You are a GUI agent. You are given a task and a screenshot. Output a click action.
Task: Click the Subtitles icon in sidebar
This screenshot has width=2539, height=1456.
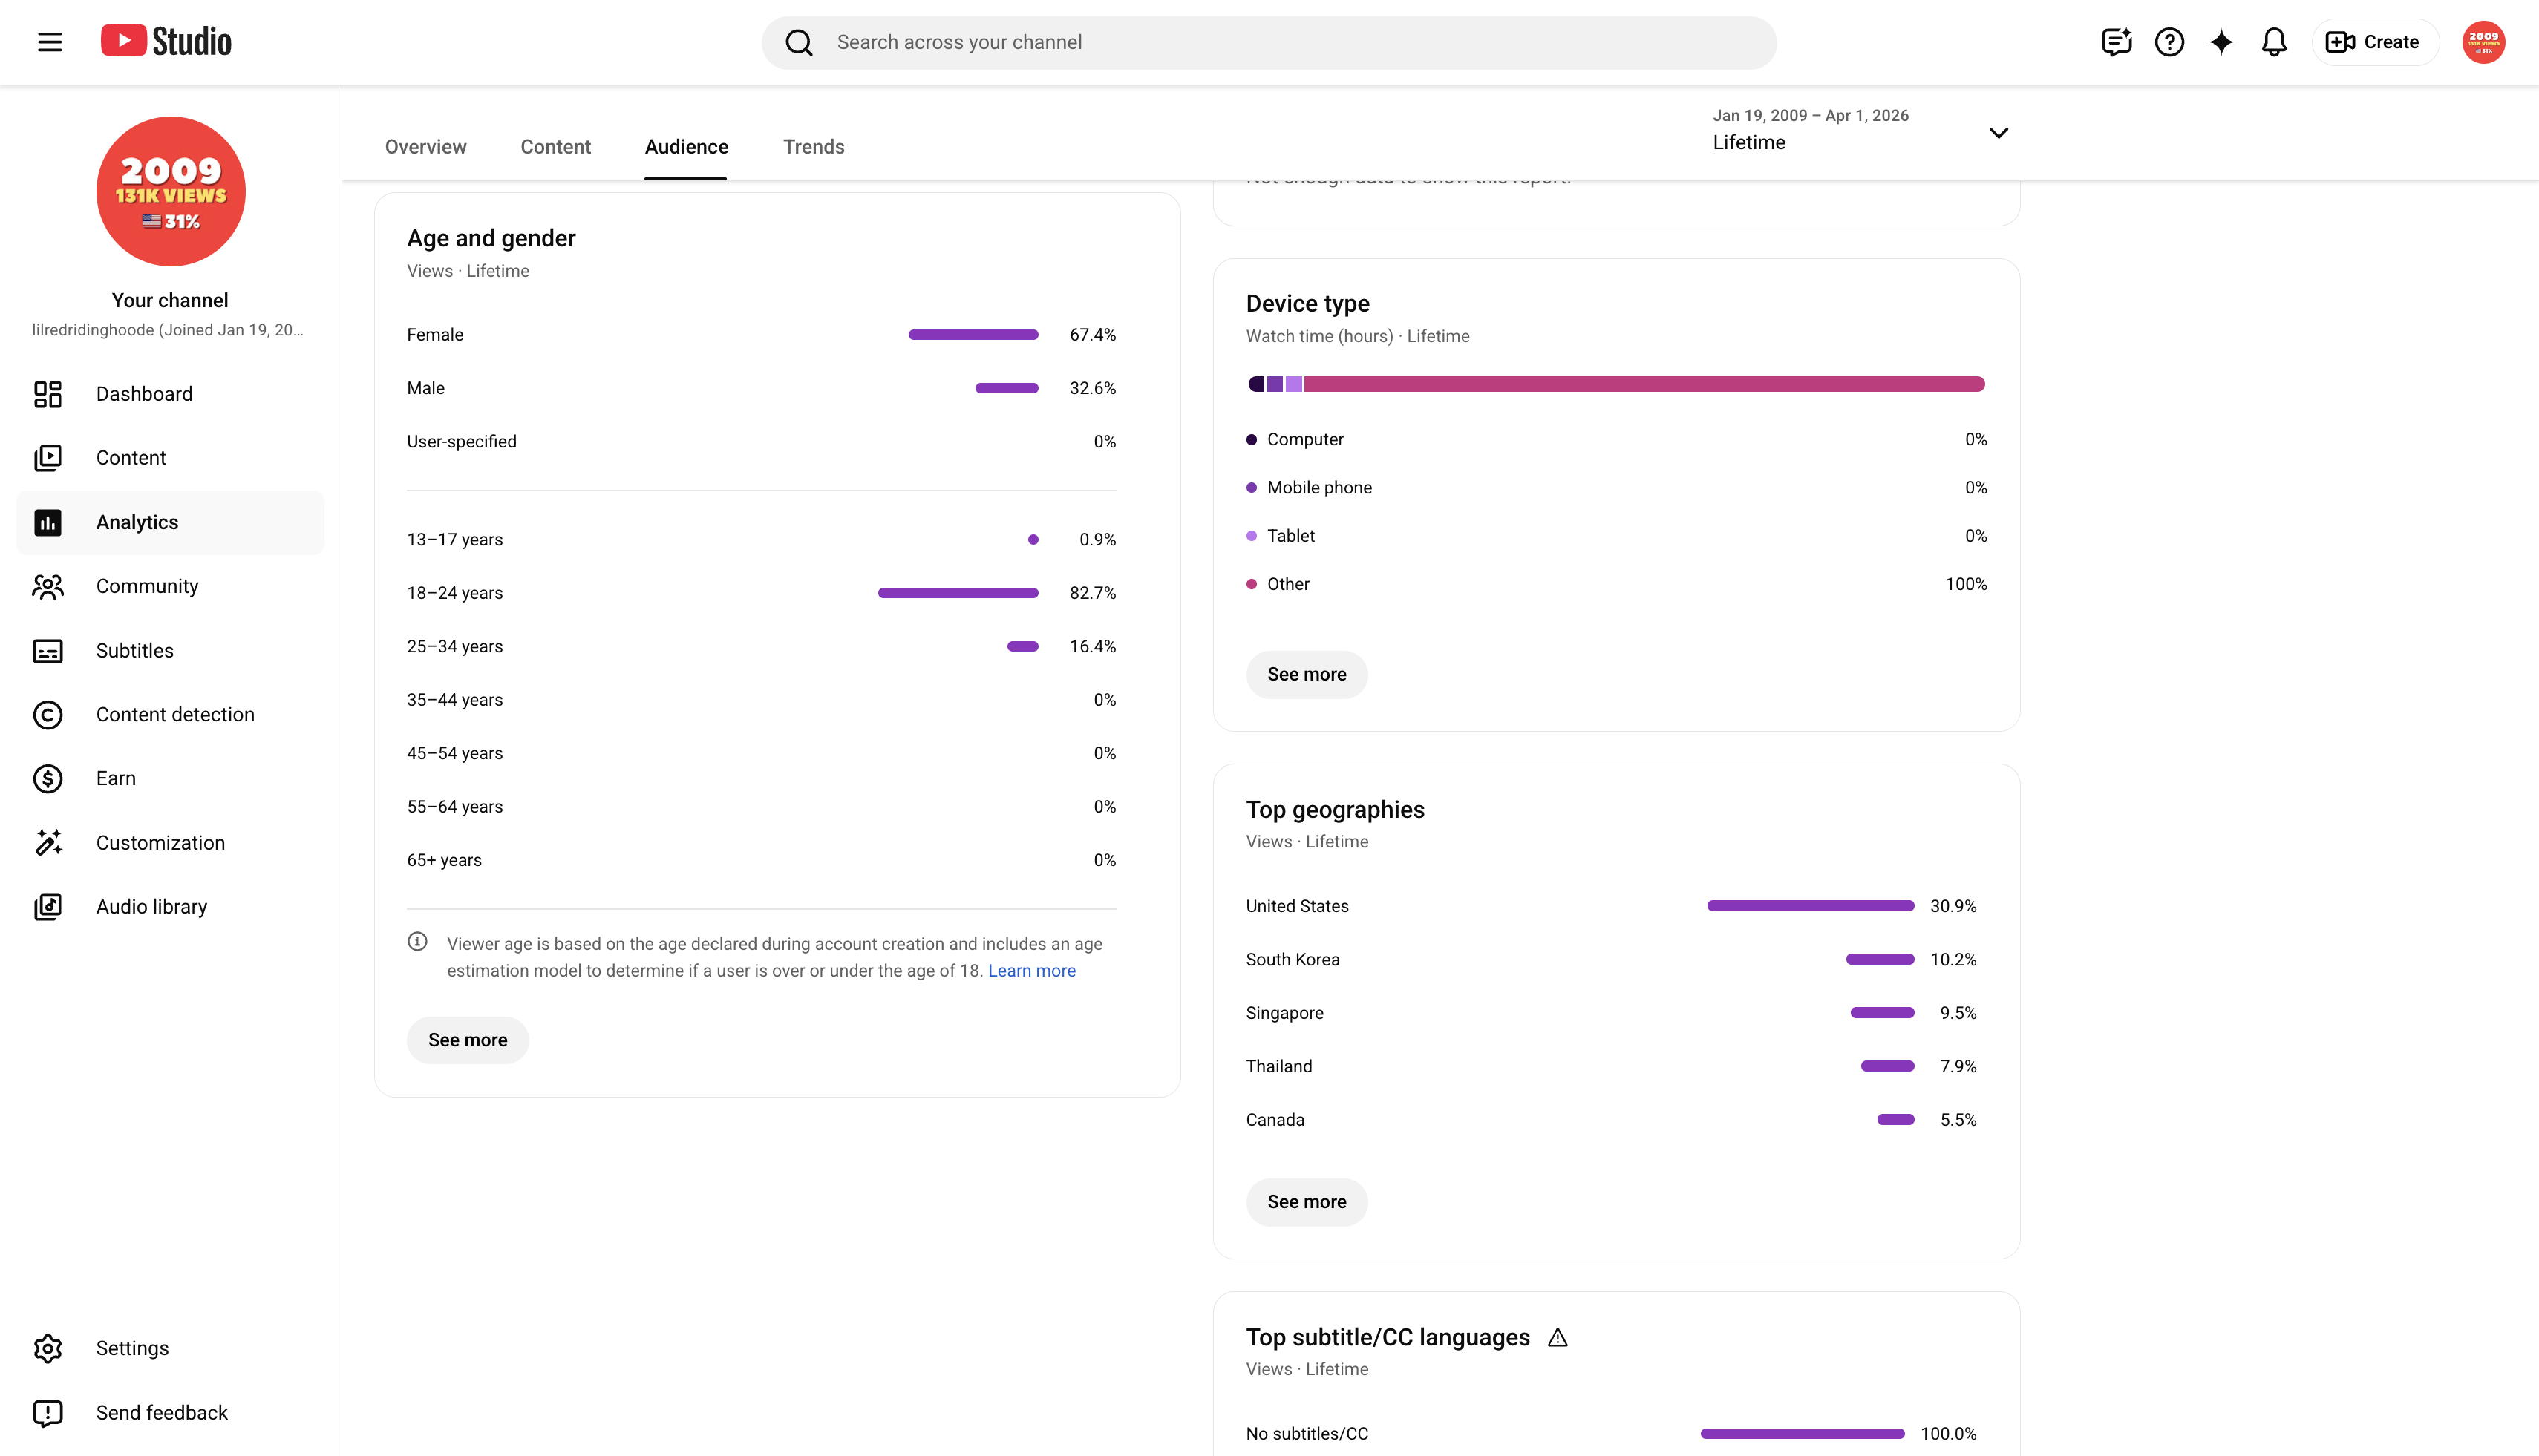click(x=48, y=651)
